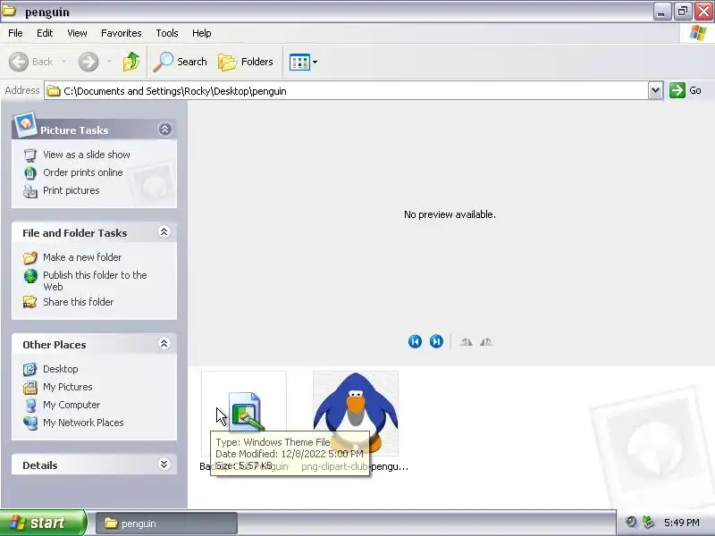The height and width of the screenshot is (536, 715).
Task: Open My Network Places link
Action: (83, 423)
